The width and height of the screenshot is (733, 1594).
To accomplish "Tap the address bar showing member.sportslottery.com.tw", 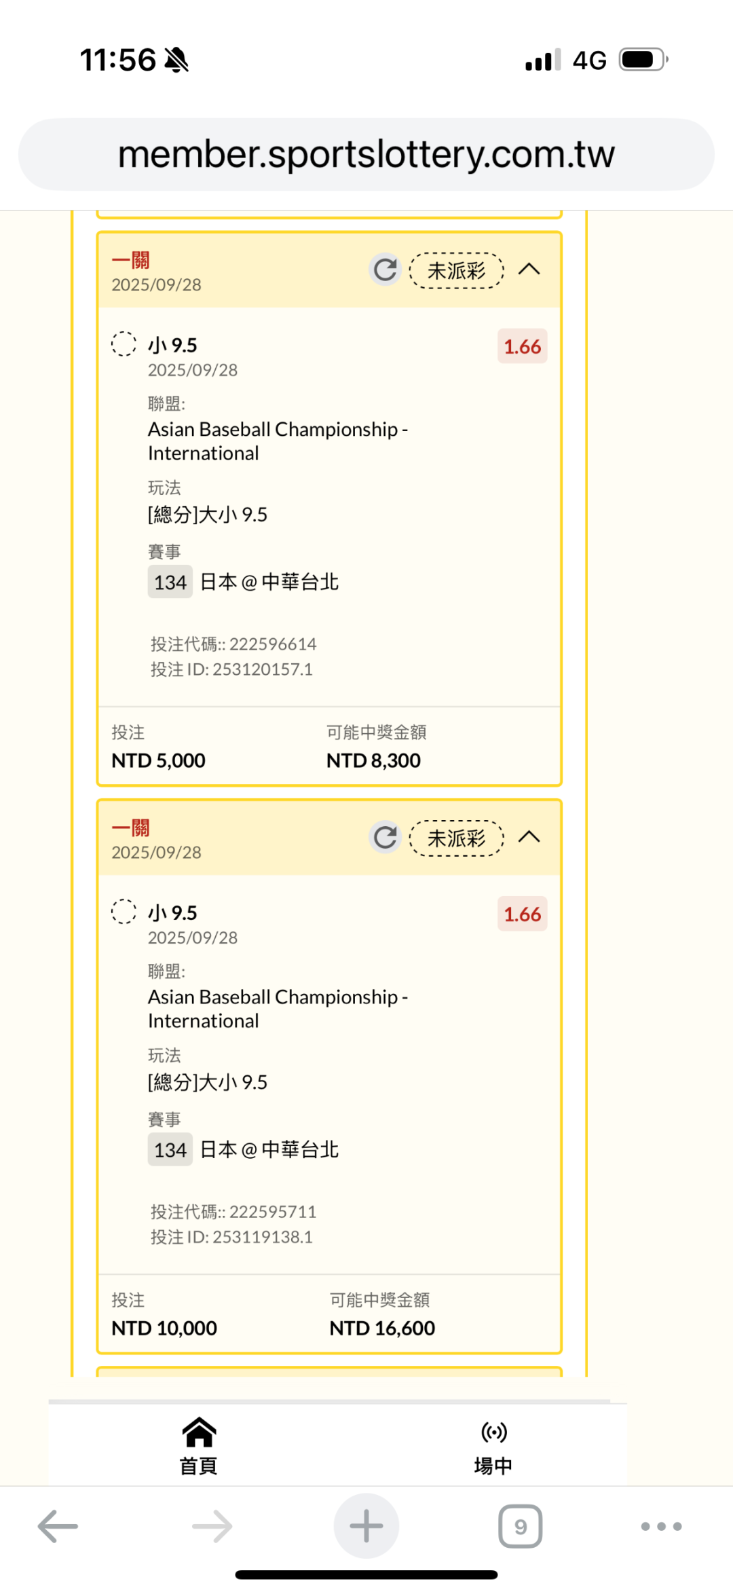I will pos(366,155).
